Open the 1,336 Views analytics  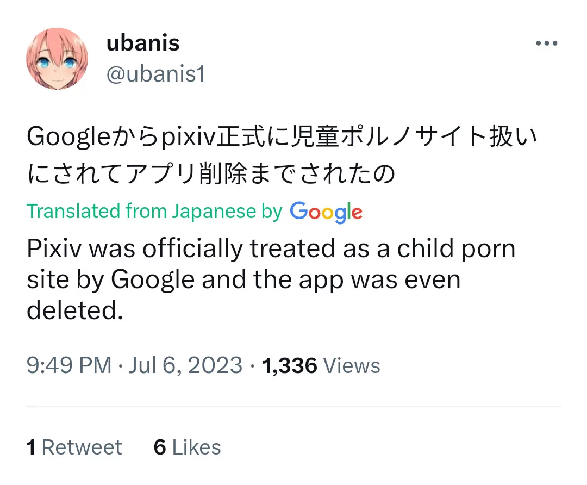[321, 365]
